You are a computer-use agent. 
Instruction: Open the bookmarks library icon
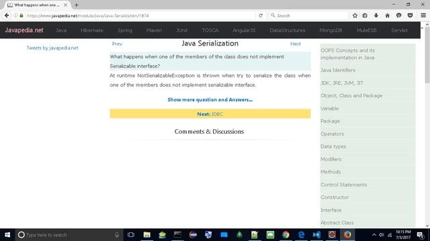(365, 15)
